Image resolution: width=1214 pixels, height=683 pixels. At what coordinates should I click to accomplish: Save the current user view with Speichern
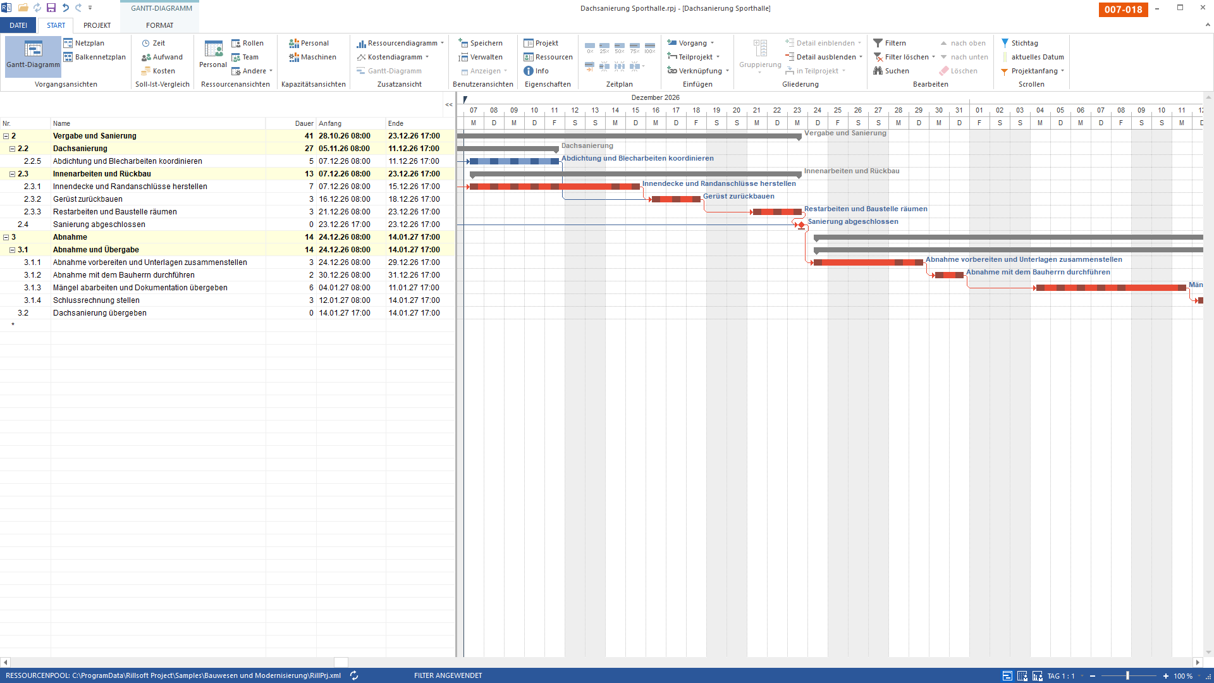pos(481,43)
